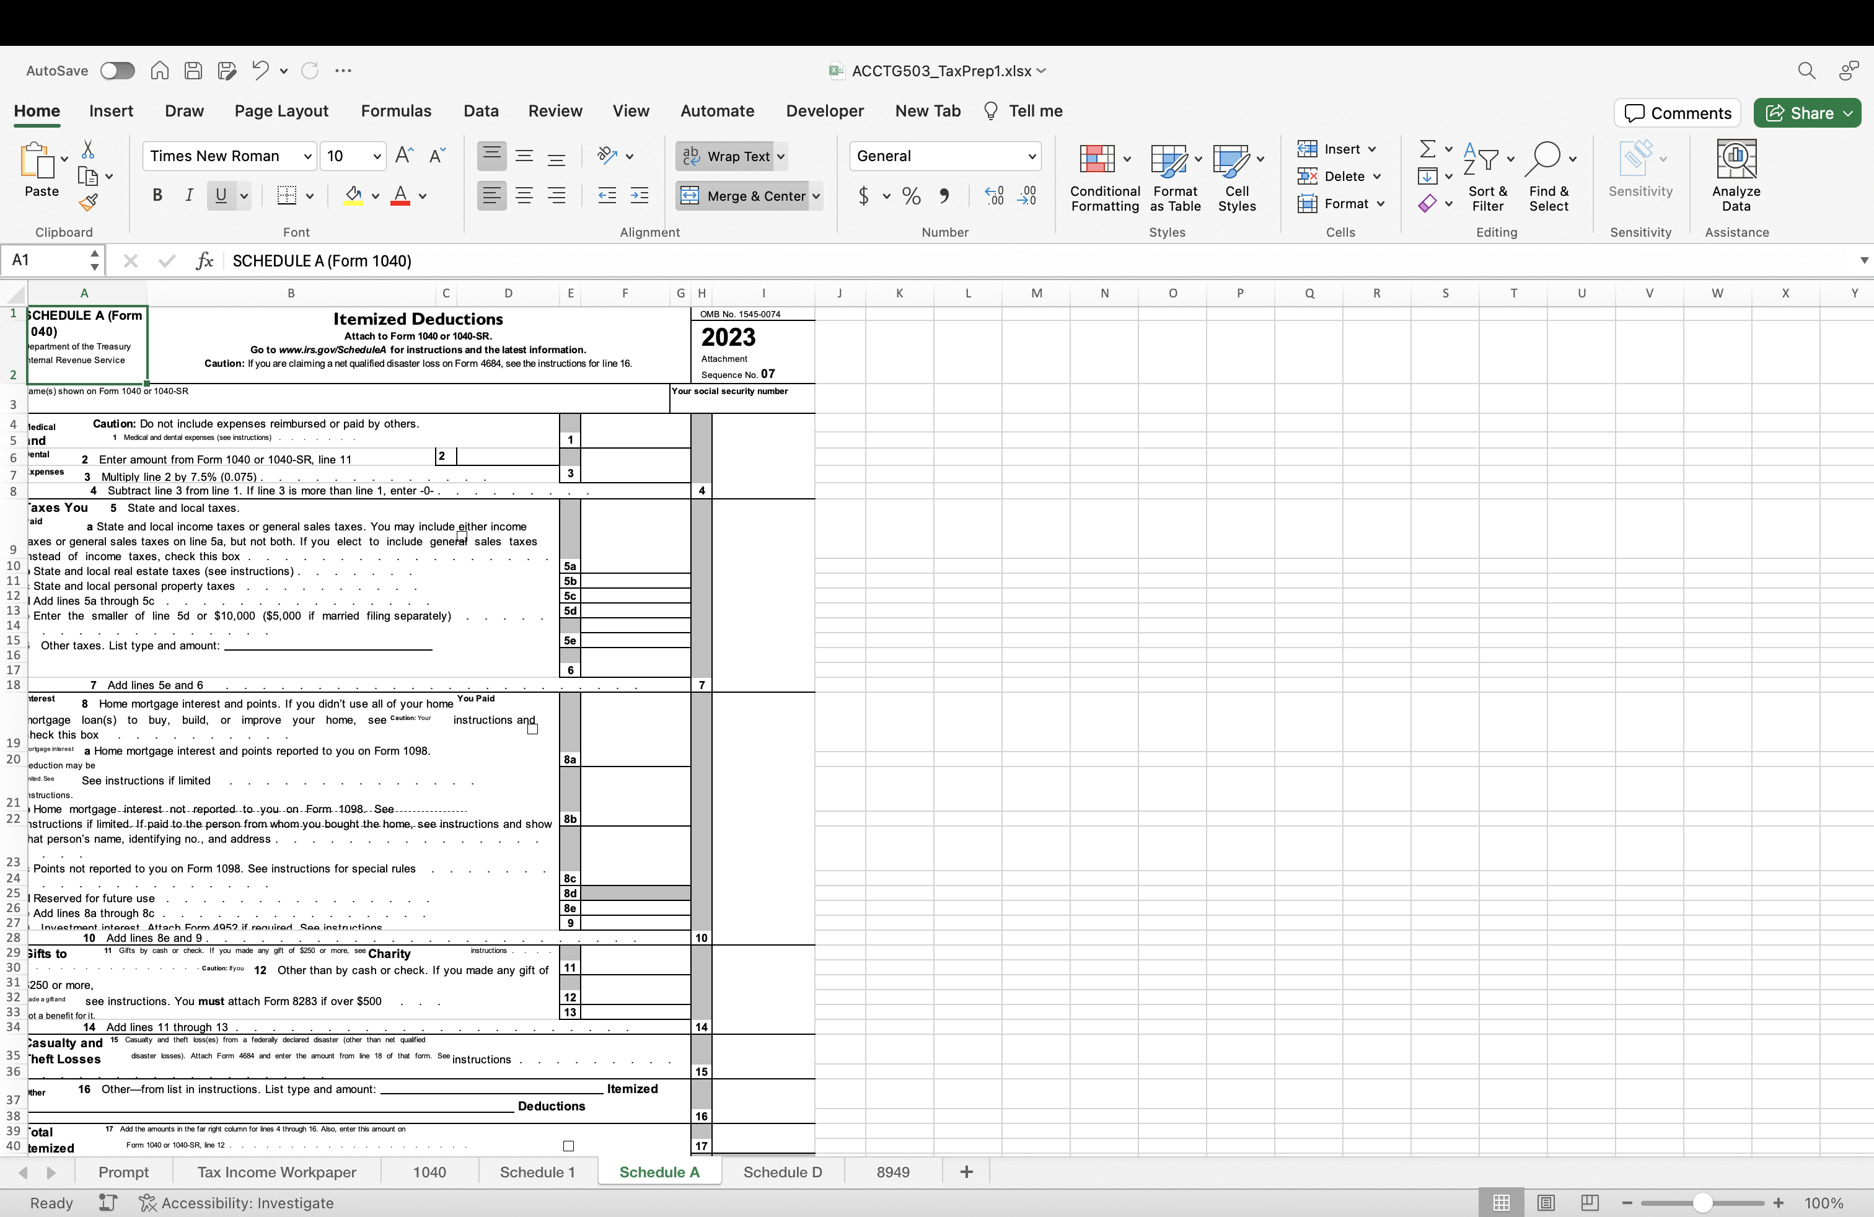
Task: Open the Schedule D sheet tab
Action: [782, 1171]
